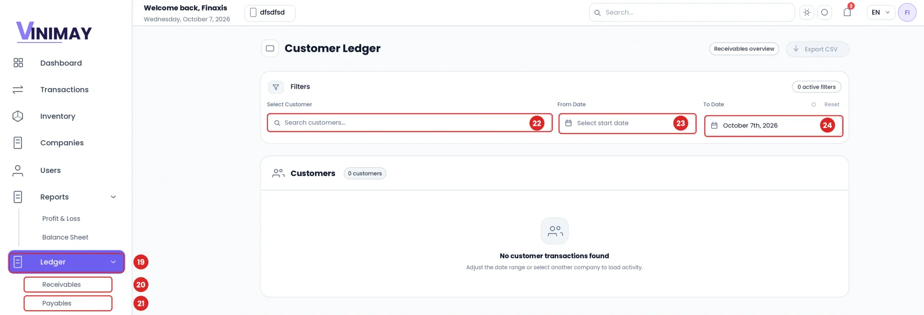Click the Companies document icon
Viewport: 924px width, 315px height.
18,143
